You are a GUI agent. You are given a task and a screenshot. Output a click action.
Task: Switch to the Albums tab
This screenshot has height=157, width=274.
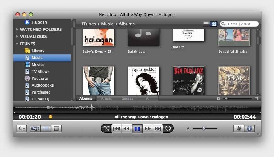point(86,99)
